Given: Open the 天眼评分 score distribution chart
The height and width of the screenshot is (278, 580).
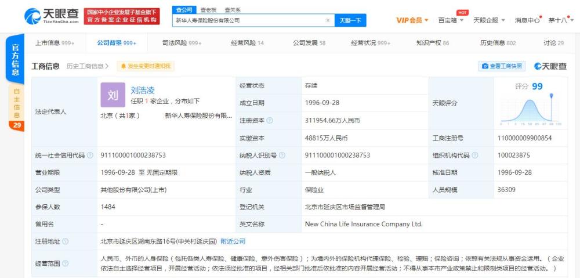Looking at the screenshot, I should (x=531, y=110).
